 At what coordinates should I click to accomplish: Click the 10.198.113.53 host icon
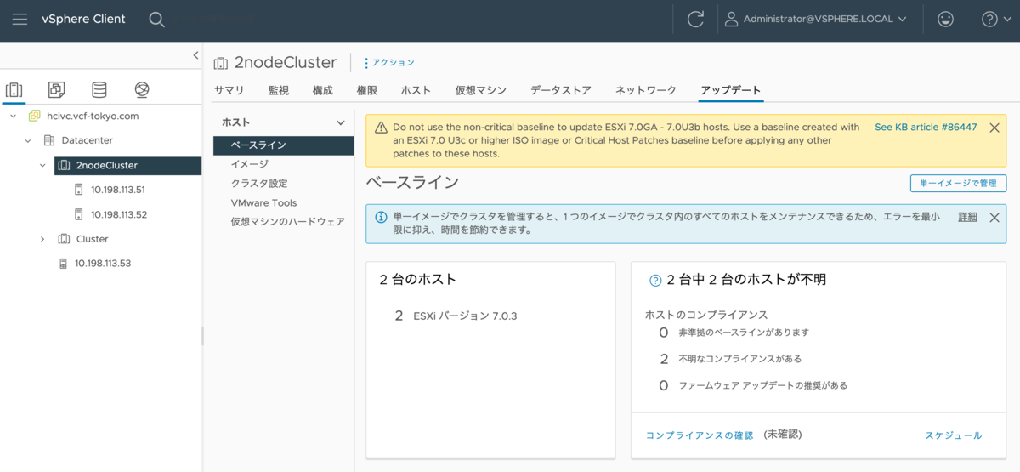pyautogui.click(x=64, y=264)
